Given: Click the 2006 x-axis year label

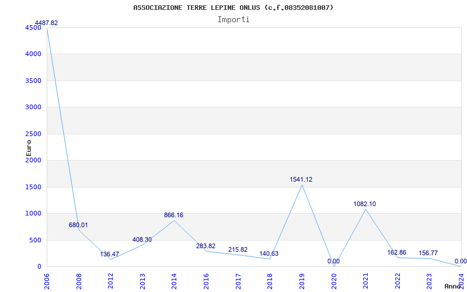Looking at the screenshot, I should (x=47, y=281).
